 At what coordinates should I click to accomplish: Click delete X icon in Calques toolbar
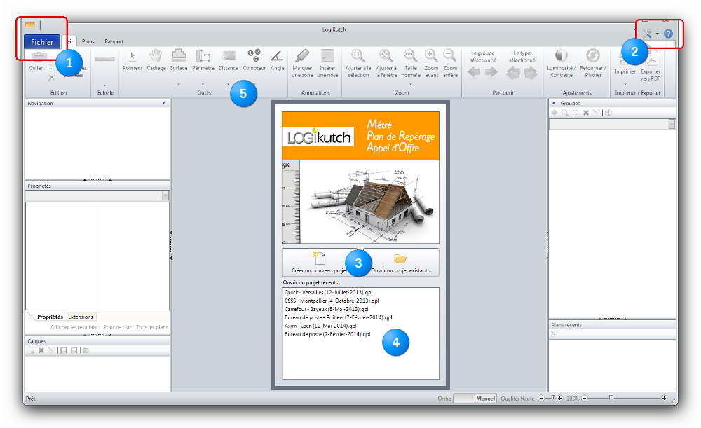point(41,351)
